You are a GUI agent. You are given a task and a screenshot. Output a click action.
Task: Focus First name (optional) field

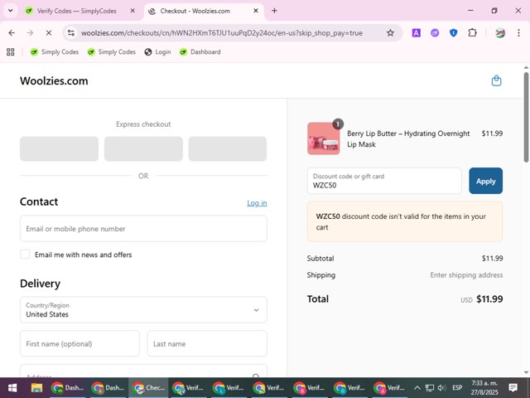(79, 343)
